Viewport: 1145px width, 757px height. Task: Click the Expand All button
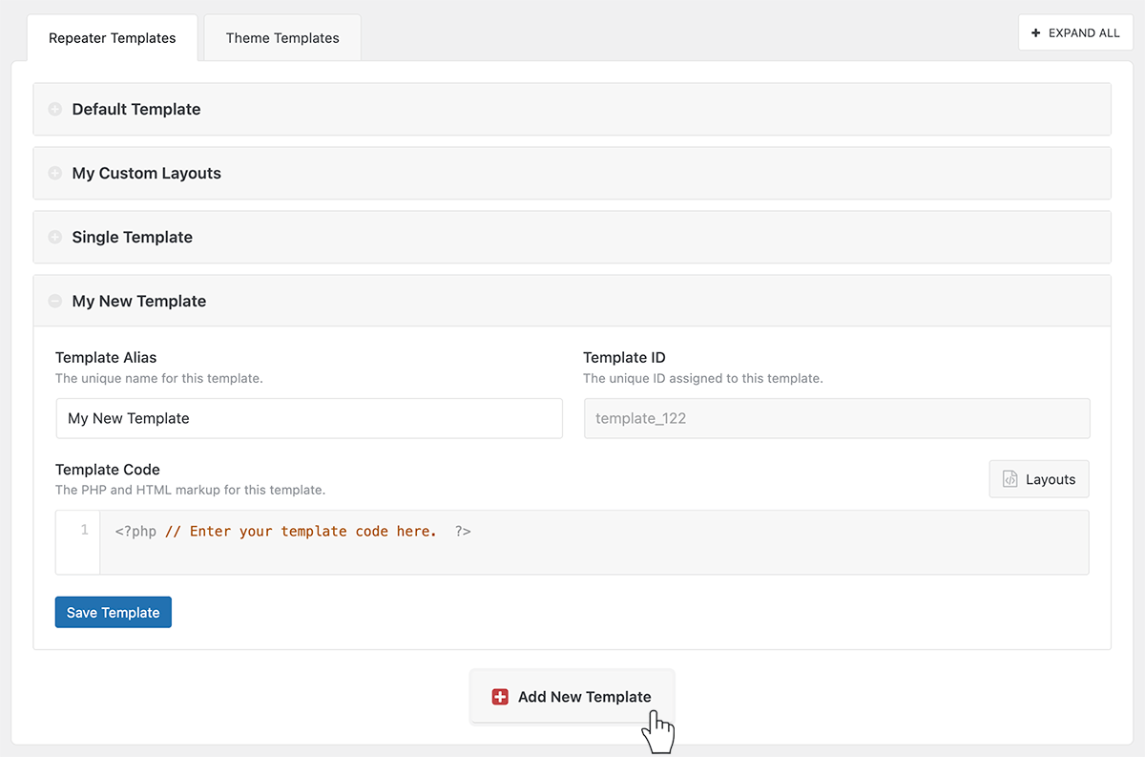pos(1075,32)
